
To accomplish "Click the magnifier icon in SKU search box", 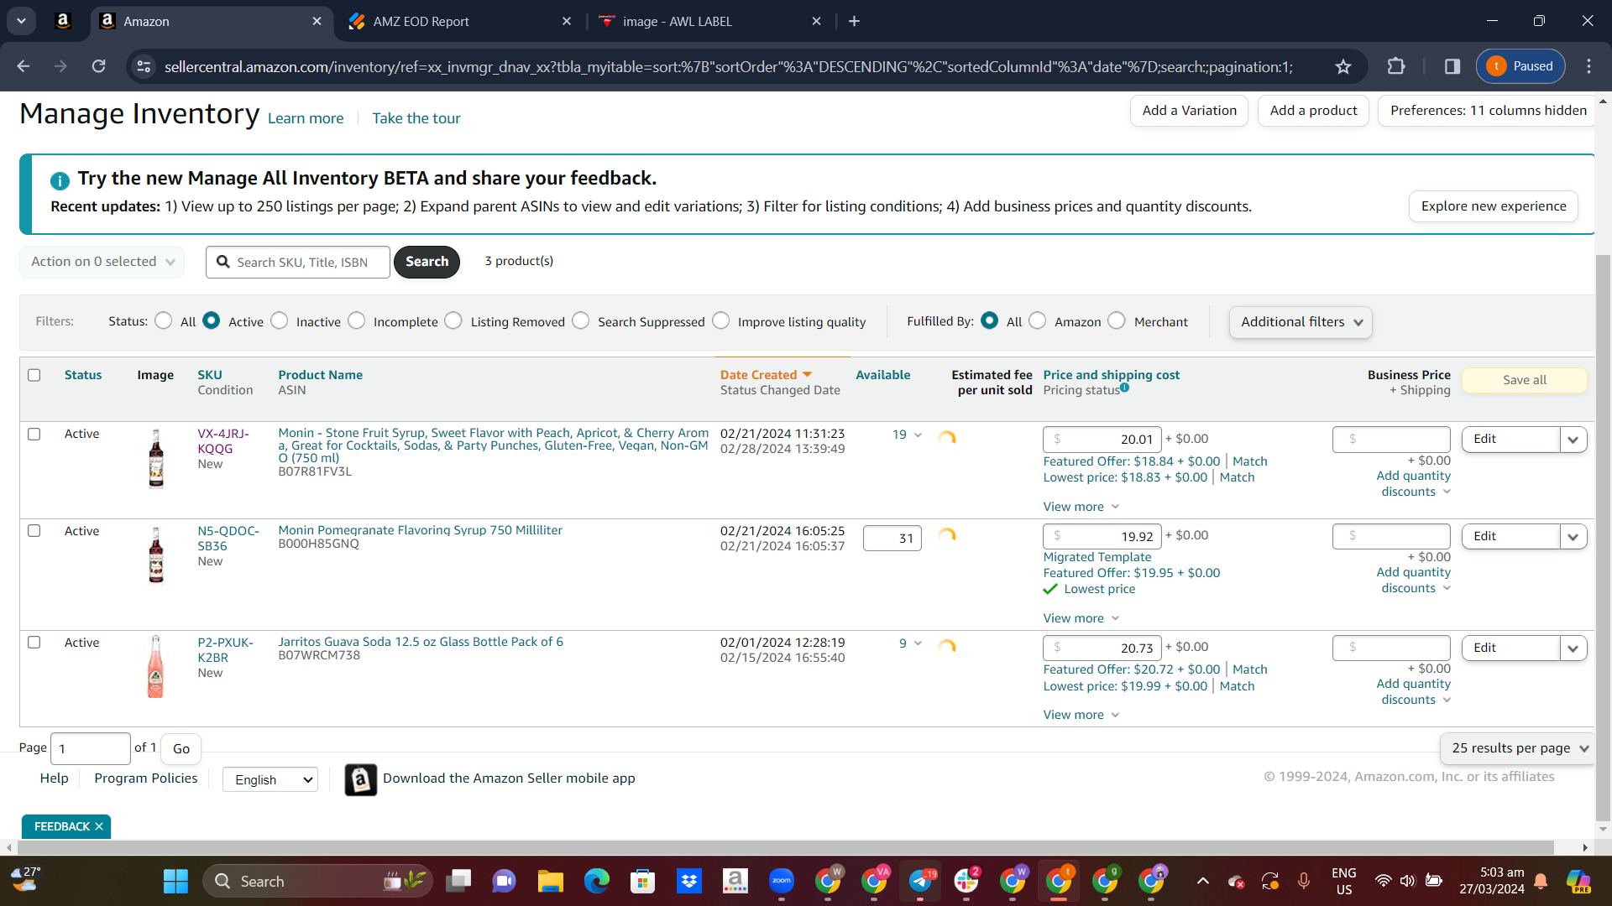I will [223, 262].
